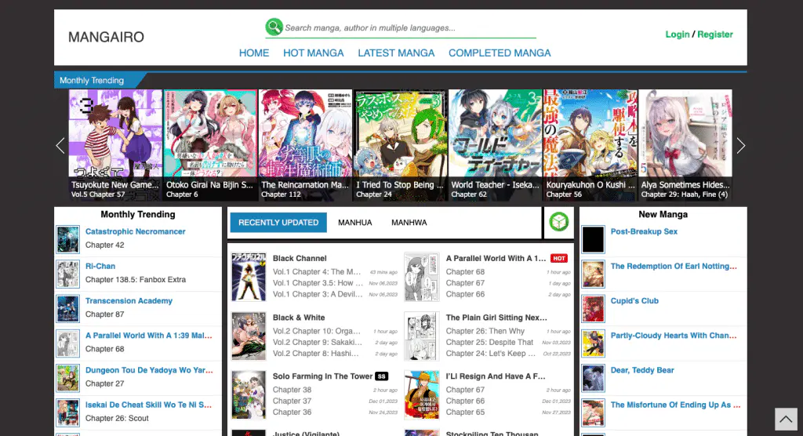Go to HOME menu
Viewport: 803px width, 436px height.
[254, 53]
